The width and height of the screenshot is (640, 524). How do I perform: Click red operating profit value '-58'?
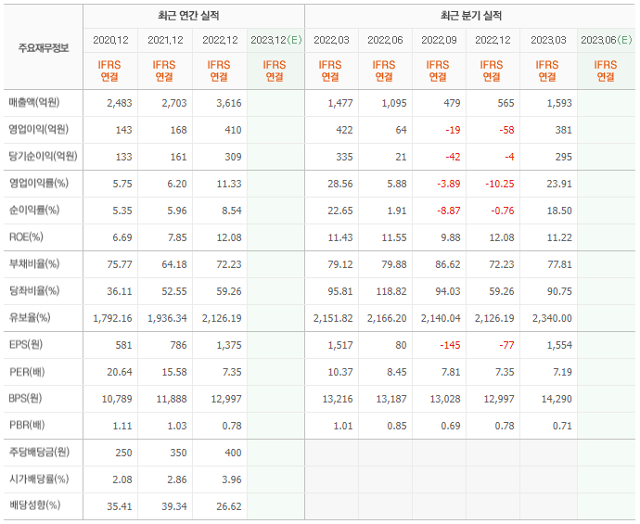point(506,130)
